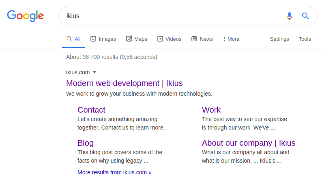Click snippet The best way to see our expertise

coord(245,123)
